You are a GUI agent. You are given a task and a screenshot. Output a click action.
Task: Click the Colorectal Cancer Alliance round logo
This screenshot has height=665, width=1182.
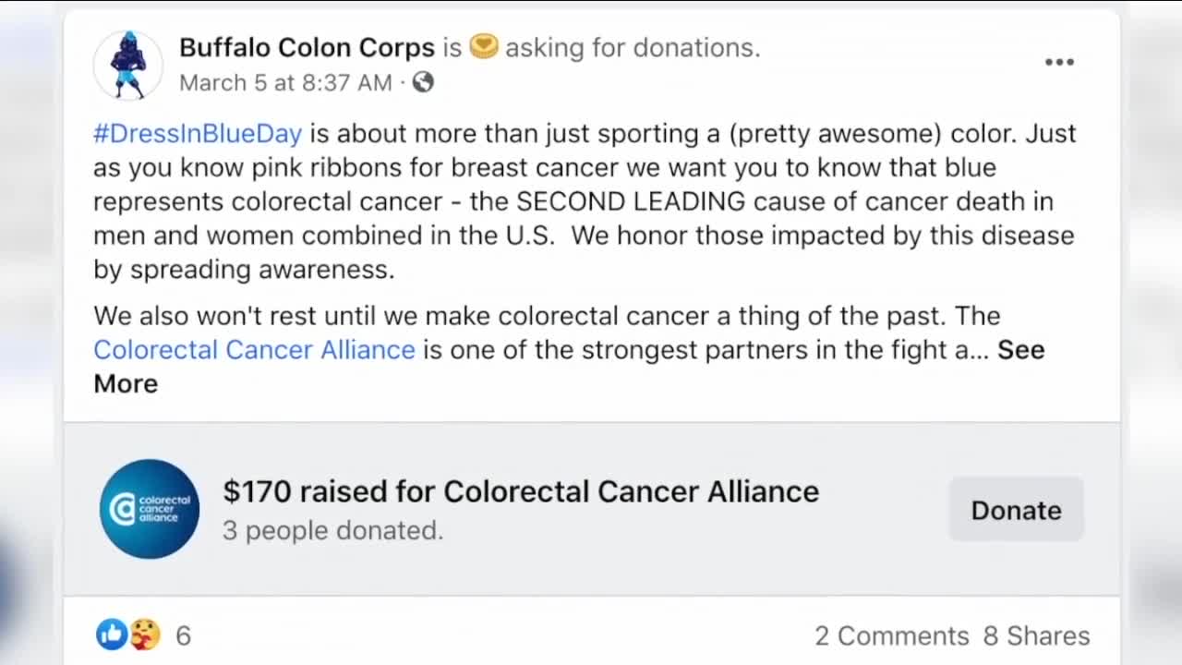coord(150,509)
